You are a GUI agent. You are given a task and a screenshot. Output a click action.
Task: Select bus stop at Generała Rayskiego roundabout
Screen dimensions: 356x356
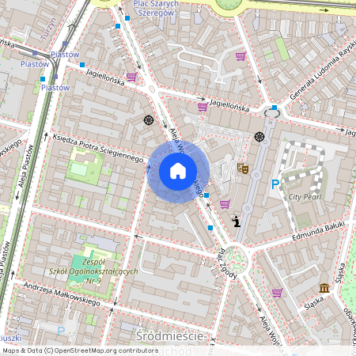coord(275,108)
